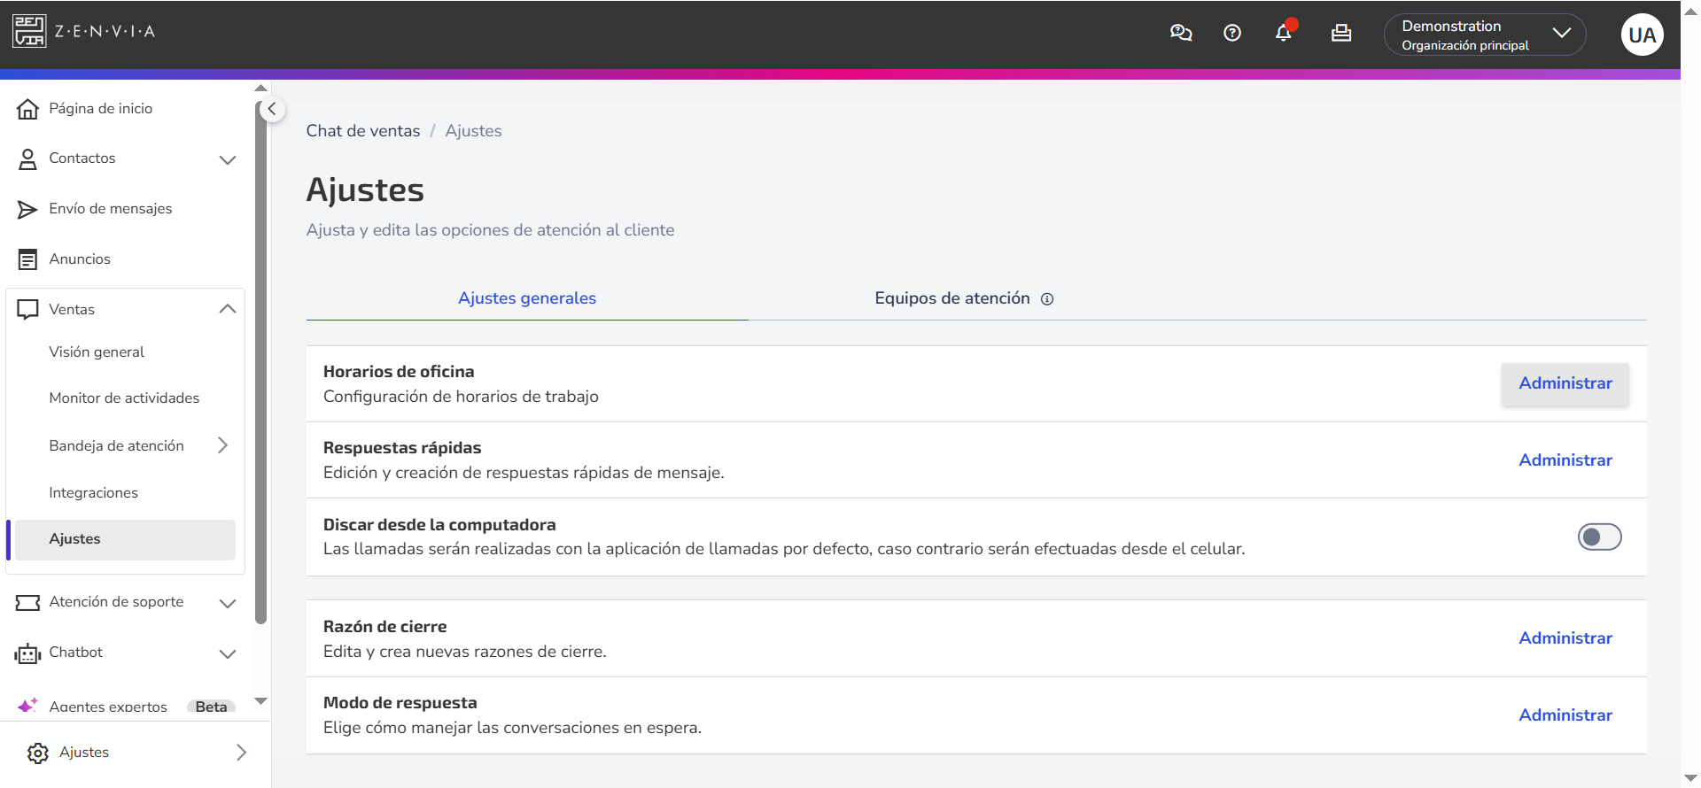This screenshot has height=788, width=1701.
Task: Click the Chatbot robot icon
Action: [x=28, y=653]
